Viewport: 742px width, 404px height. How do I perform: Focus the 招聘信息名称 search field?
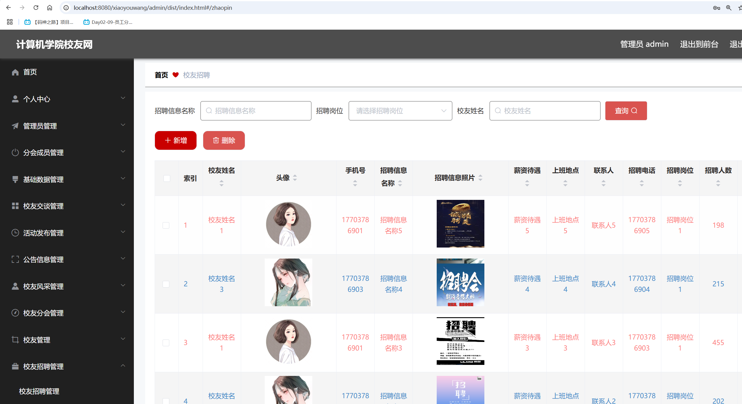tap(256, 111)
